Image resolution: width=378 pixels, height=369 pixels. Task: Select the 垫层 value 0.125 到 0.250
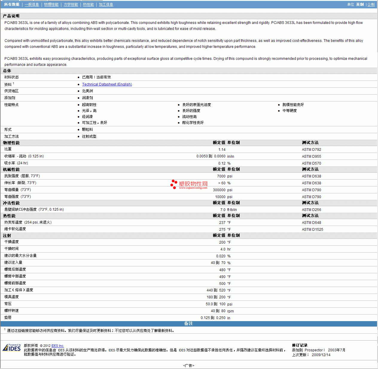213,318
